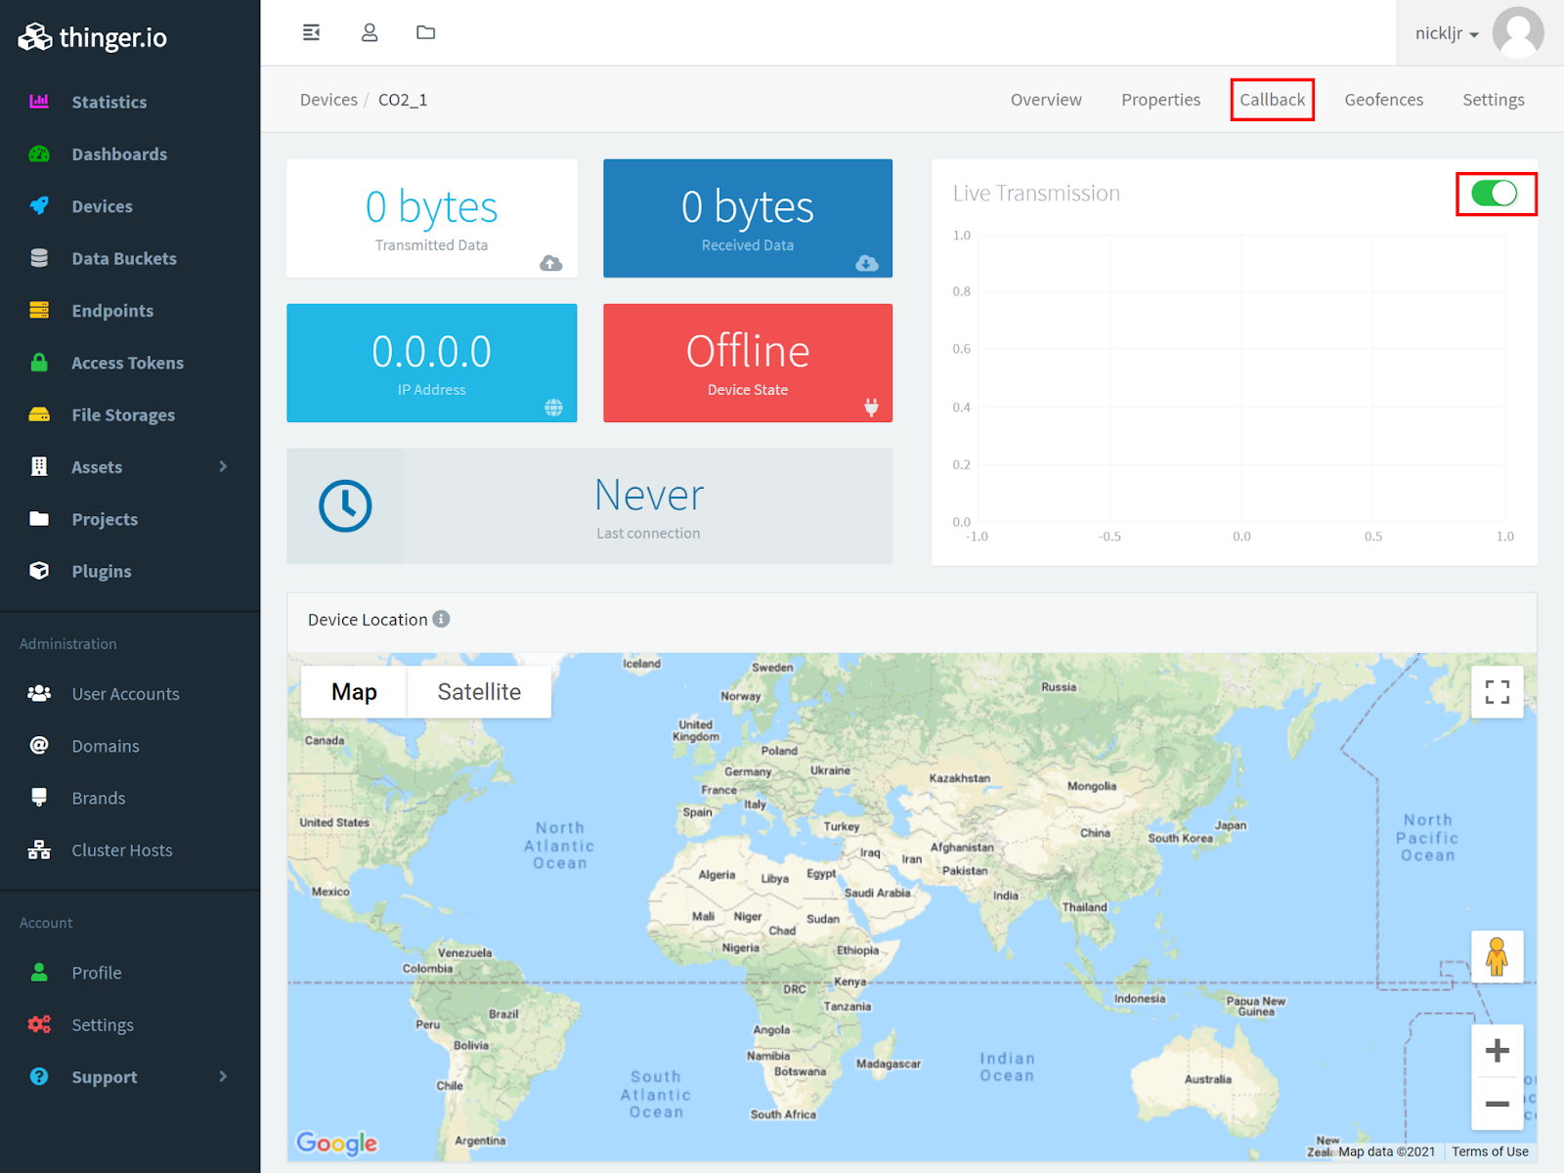The image size is (1564, 1173).
Task: Select File Storages in the sidebar
Action: (x=123, y=414)
